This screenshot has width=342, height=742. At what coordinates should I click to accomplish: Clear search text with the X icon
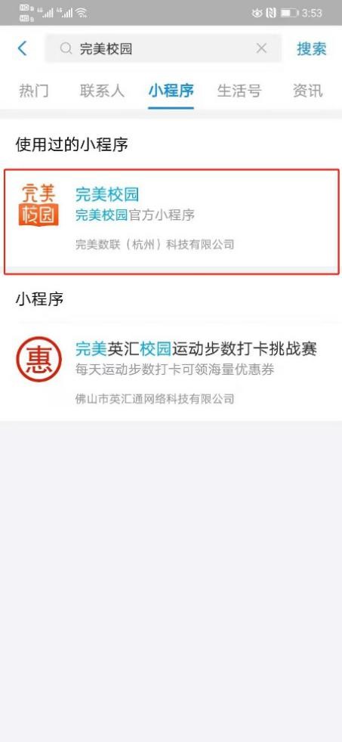pos(261,48)
